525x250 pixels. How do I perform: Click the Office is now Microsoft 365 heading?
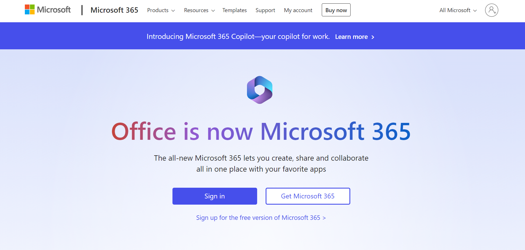point(261,131)
